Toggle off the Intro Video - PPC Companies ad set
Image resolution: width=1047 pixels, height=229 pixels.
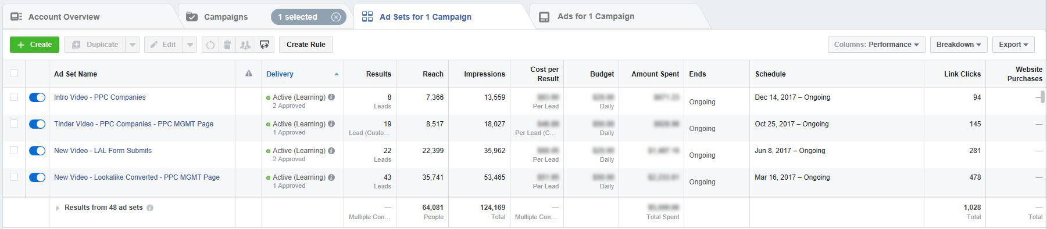point(37,97)
